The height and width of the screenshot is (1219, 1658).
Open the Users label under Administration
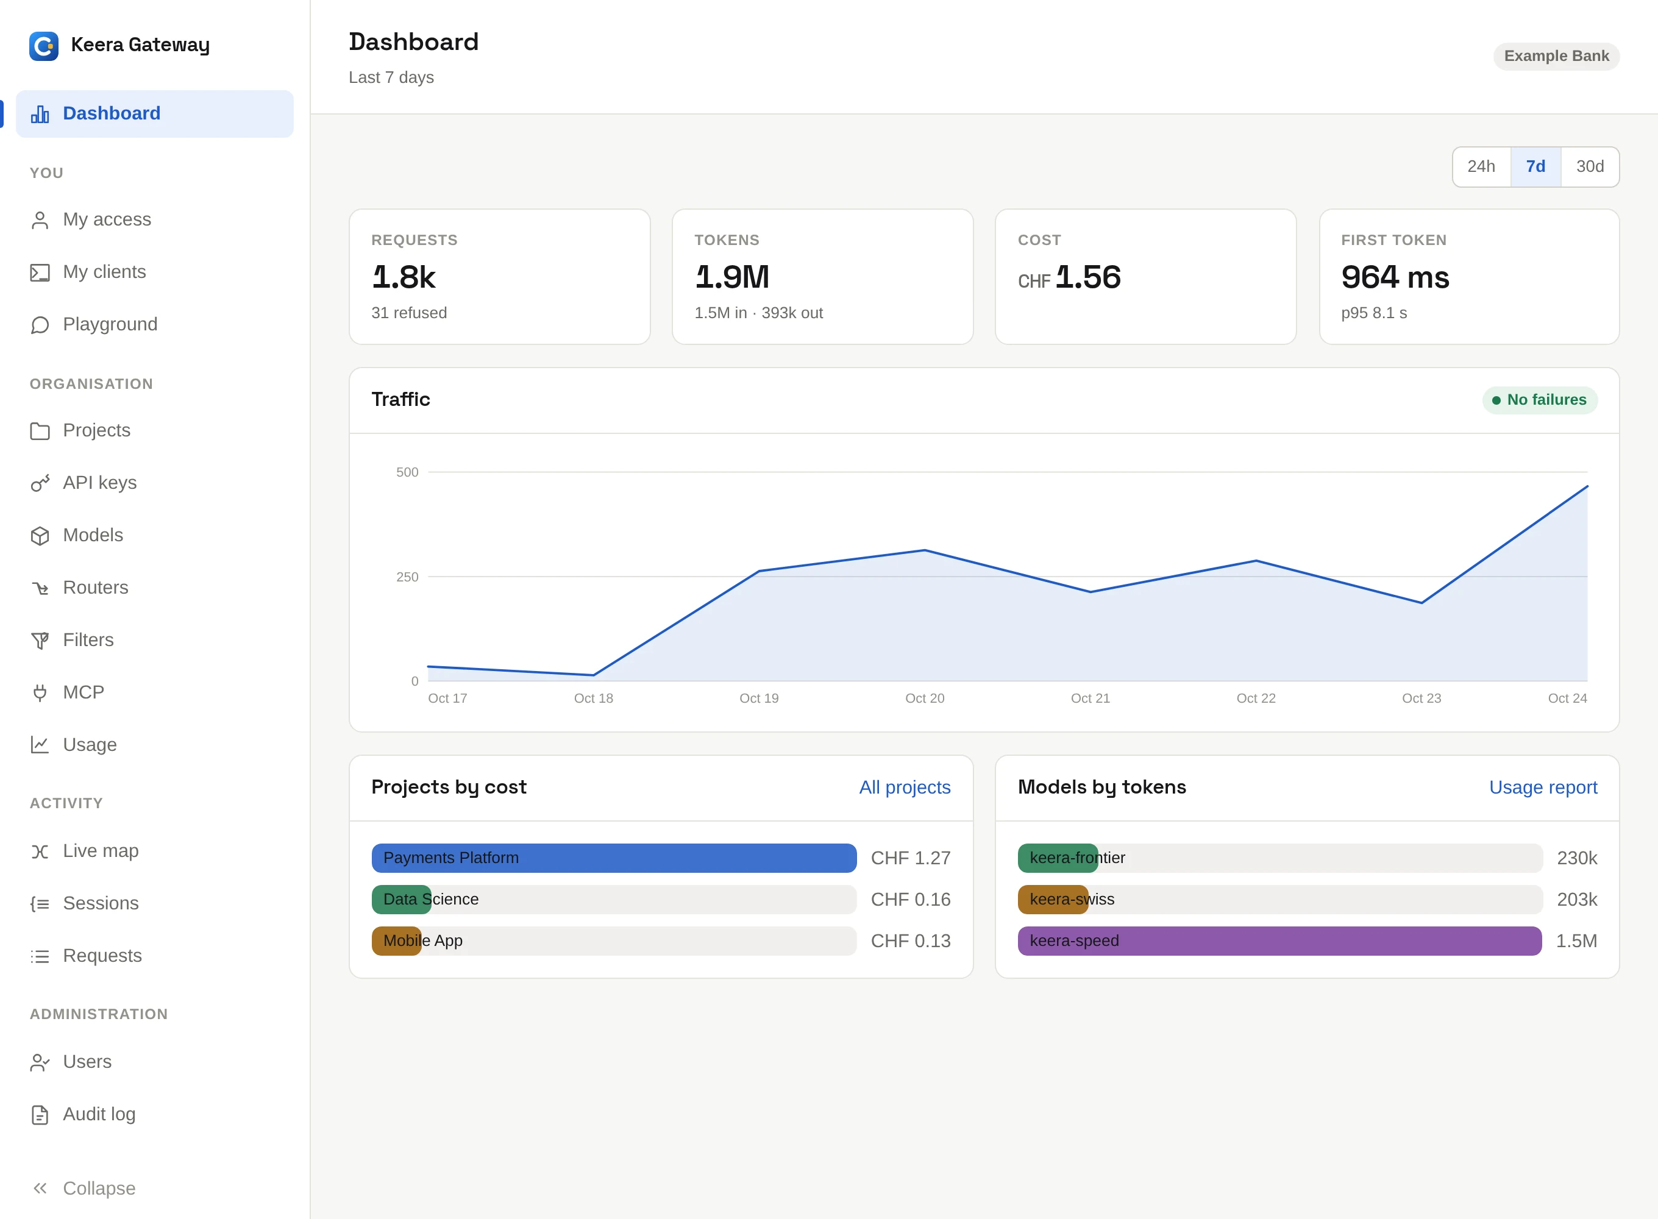[x=87, y=1062]
